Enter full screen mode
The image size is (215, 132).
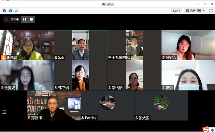coord(211,11)
